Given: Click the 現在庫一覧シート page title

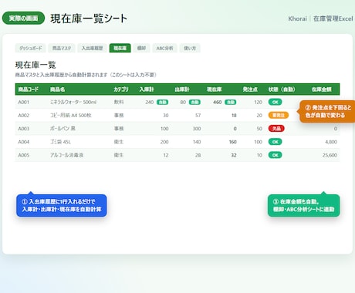Looking at the screenshot, I should click(x=89, y=19).
